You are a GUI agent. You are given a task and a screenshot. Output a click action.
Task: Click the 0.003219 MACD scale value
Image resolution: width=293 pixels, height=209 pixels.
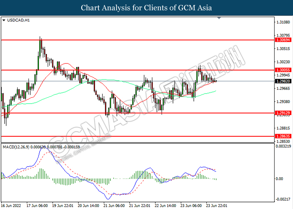pyautogui.click(x=283, y=146)
